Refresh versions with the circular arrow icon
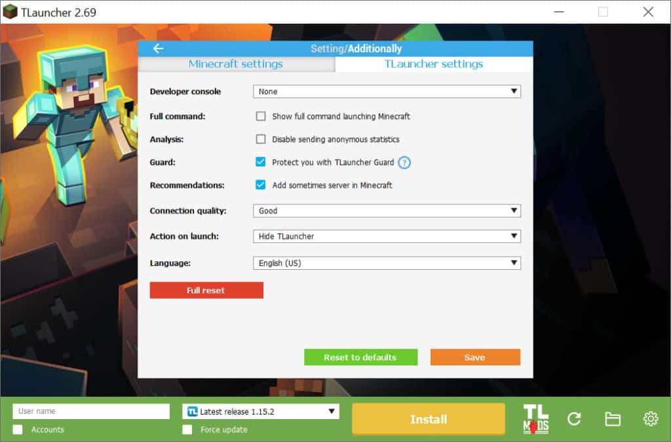The image size is (671, 442). 574,419
